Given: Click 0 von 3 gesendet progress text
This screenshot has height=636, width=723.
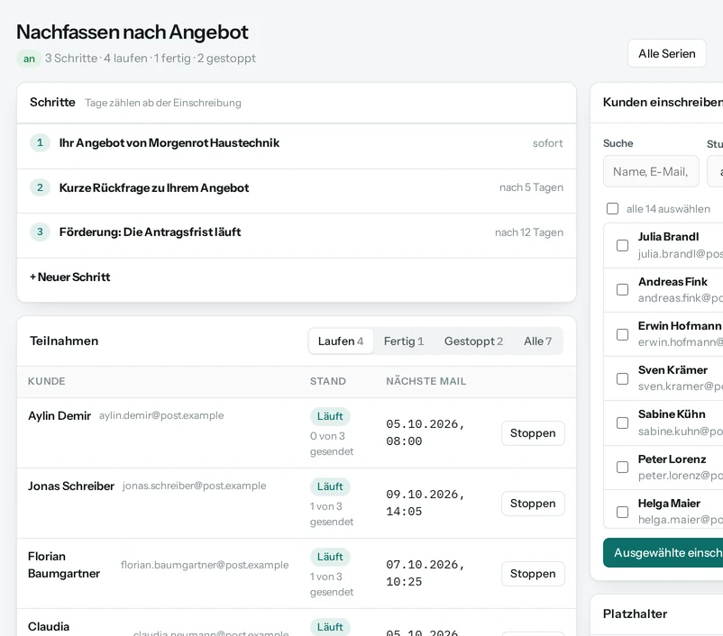Looking at the screenshot, I should (332, 443).
